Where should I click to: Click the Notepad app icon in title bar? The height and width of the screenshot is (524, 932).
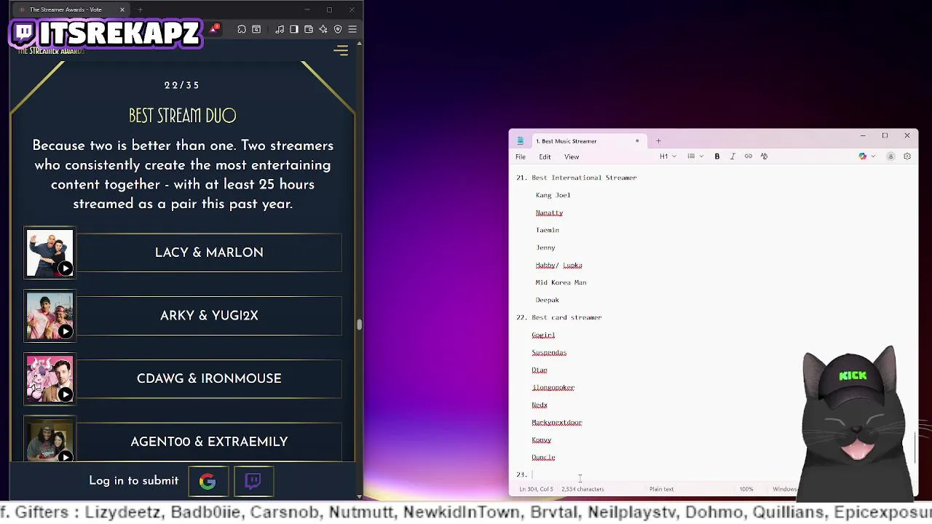tap(520, 141)
